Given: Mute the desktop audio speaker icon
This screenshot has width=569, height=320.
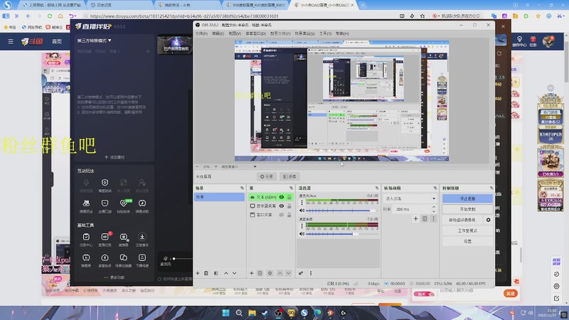Looking at the screenshot, I should pos(302,234).
